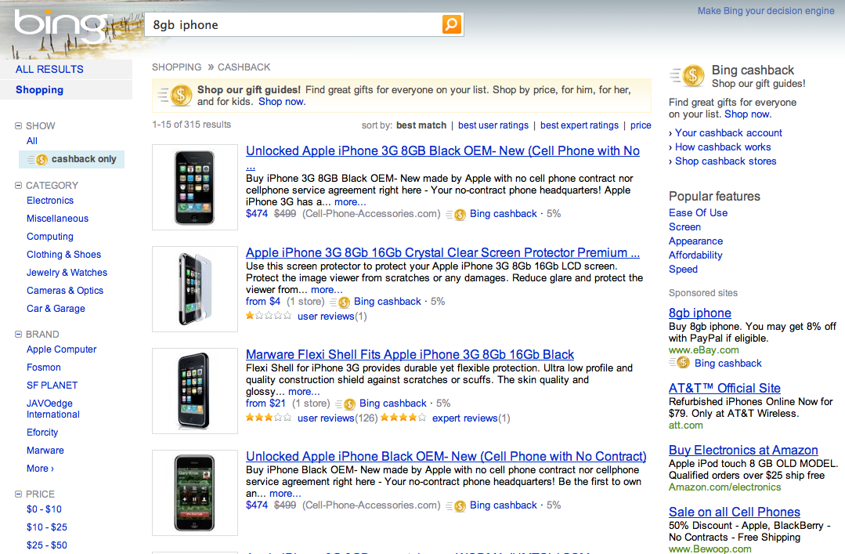Click the Bing cashback coin icon in right sidebar
Viewport: 845px width, 554px height.
click(x=692, y=76)
